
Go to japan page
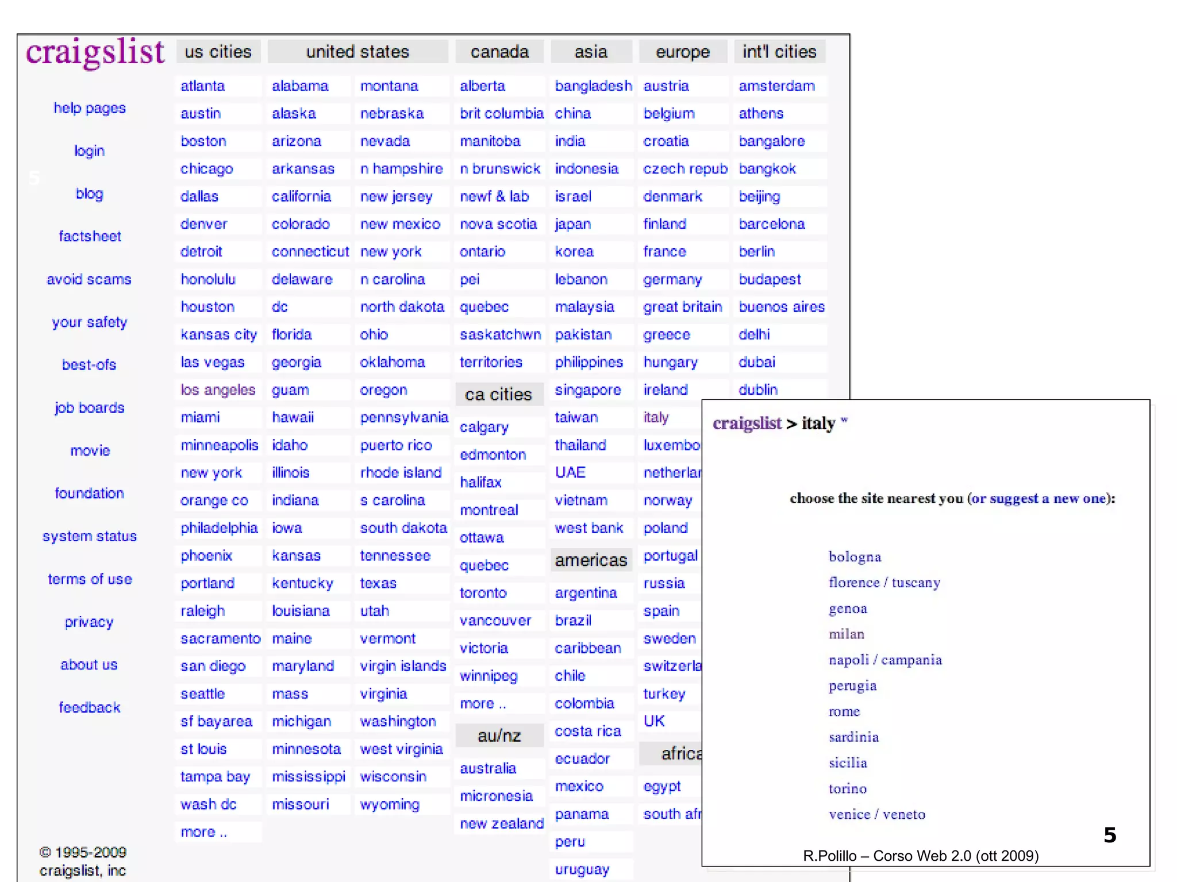coord(572,224)
